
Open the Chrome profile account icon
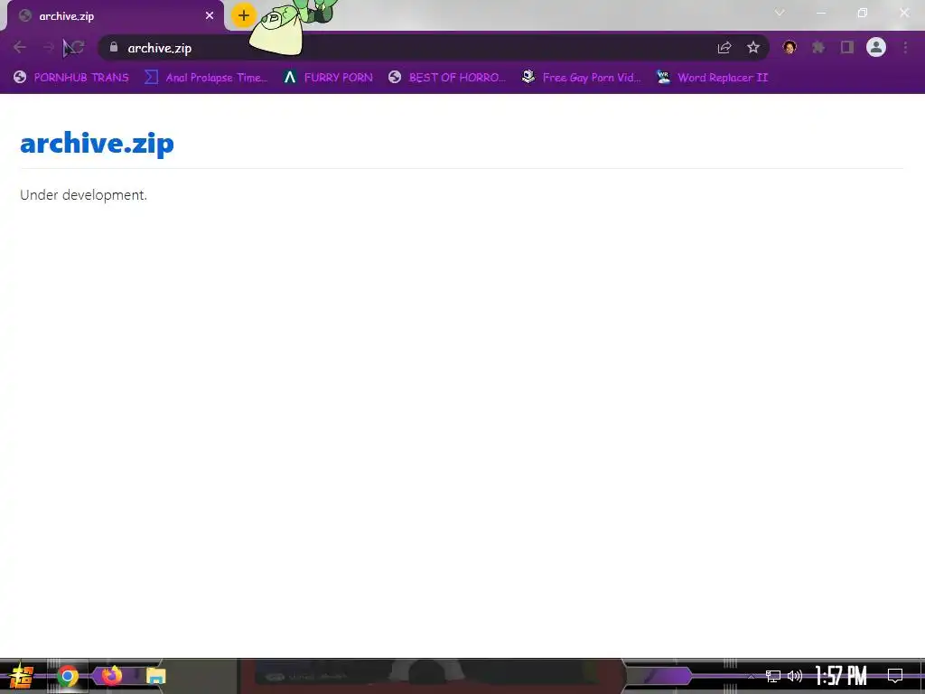tap(876, 47)
